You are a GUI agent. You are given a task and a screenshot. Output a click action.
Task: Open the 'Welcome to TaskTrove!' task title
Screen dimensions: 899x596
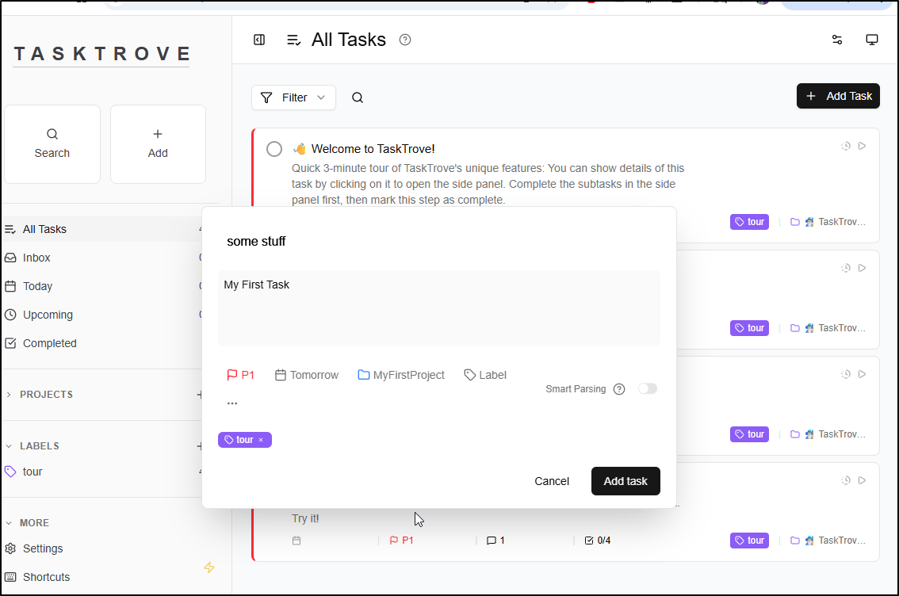pos(373,149)
